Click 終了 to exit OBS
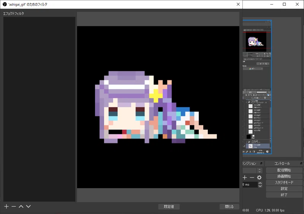Viewport: 304px width, 214px height. point(284,195)
